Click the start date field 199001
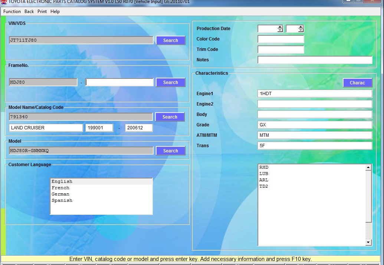 (99, 128)
